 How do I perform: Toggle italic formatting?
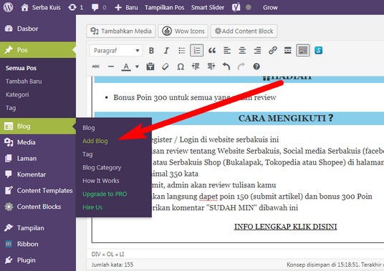(166, 51)
